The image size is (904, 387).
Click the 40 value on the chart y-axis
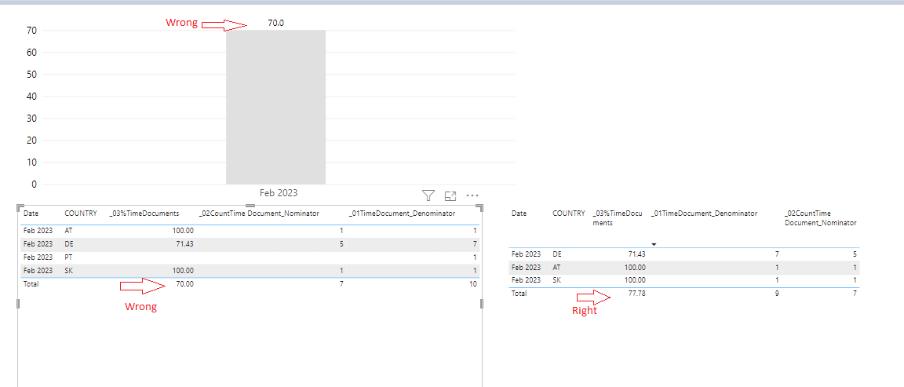[31, 97]
